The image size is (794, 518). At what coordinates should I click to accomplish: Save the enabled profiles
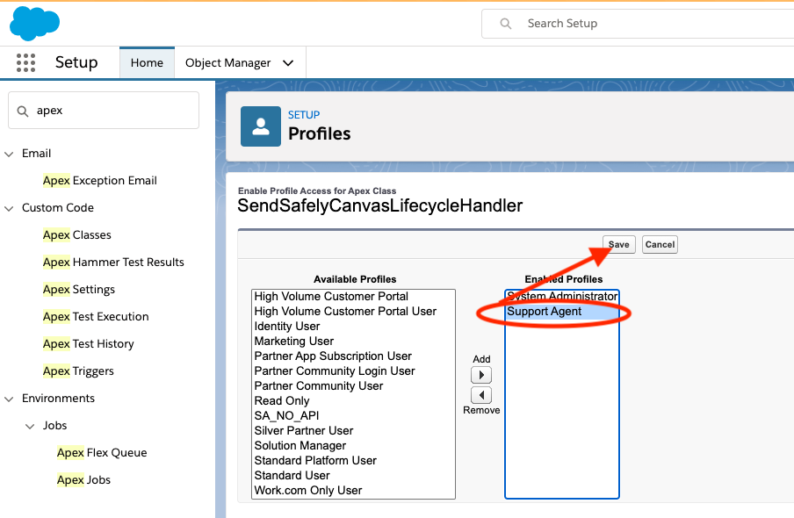pyautogui.click(x=619, y=245)
